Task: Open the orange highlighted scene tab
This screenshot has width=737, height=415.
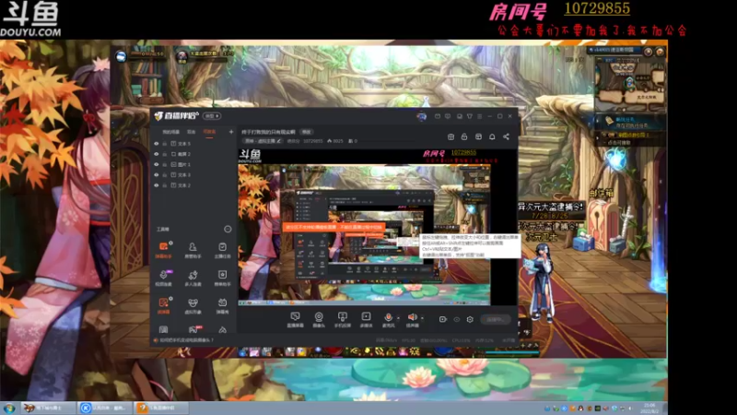Action: pyautogui.click(x=209, y=132)
